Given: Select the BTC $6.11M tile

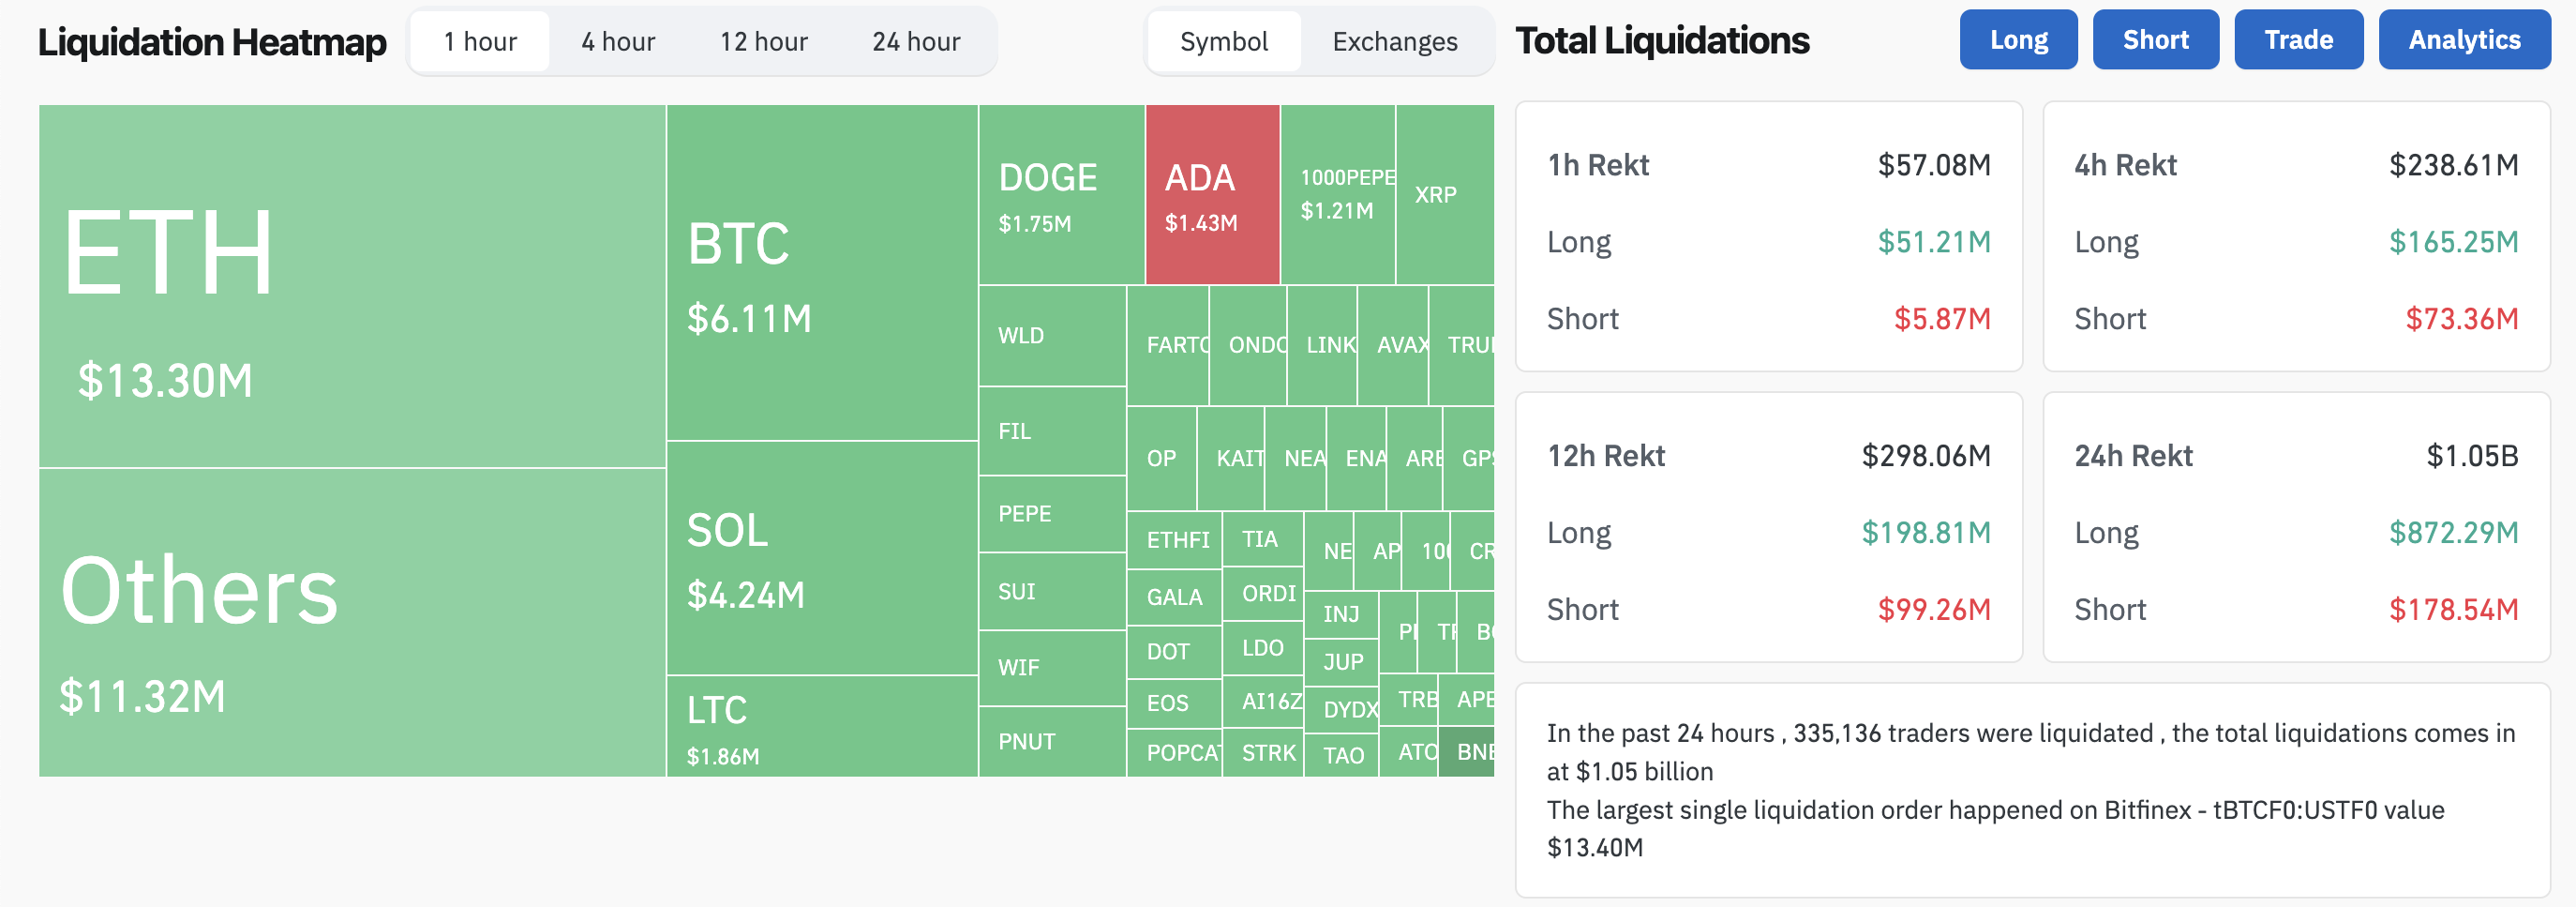Looking at the screenshot, I should tap(821, 272).
